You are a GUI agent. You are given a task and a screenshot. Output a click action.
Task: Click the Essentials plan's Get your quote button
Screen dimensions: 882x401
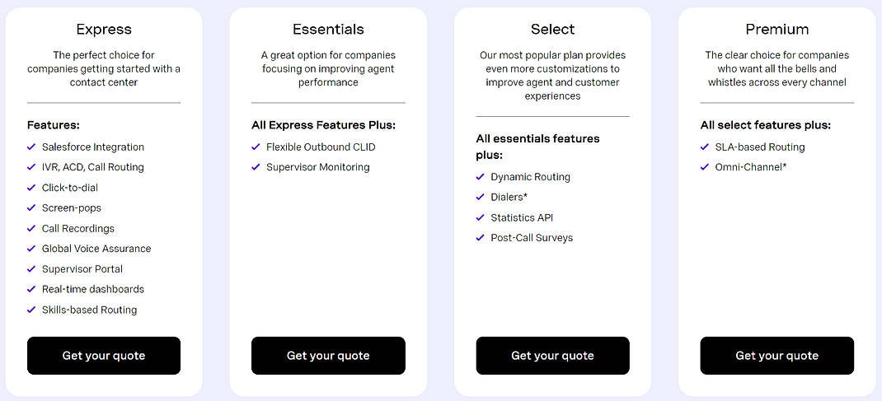point(328,356)
